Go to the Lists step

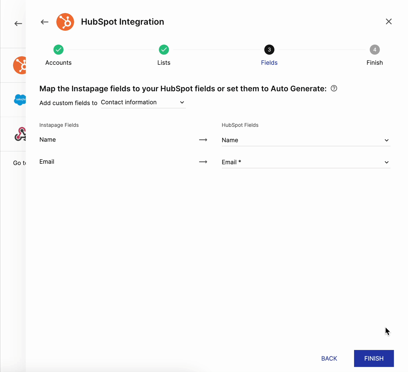pyautogui.click(x=164, y=55)
